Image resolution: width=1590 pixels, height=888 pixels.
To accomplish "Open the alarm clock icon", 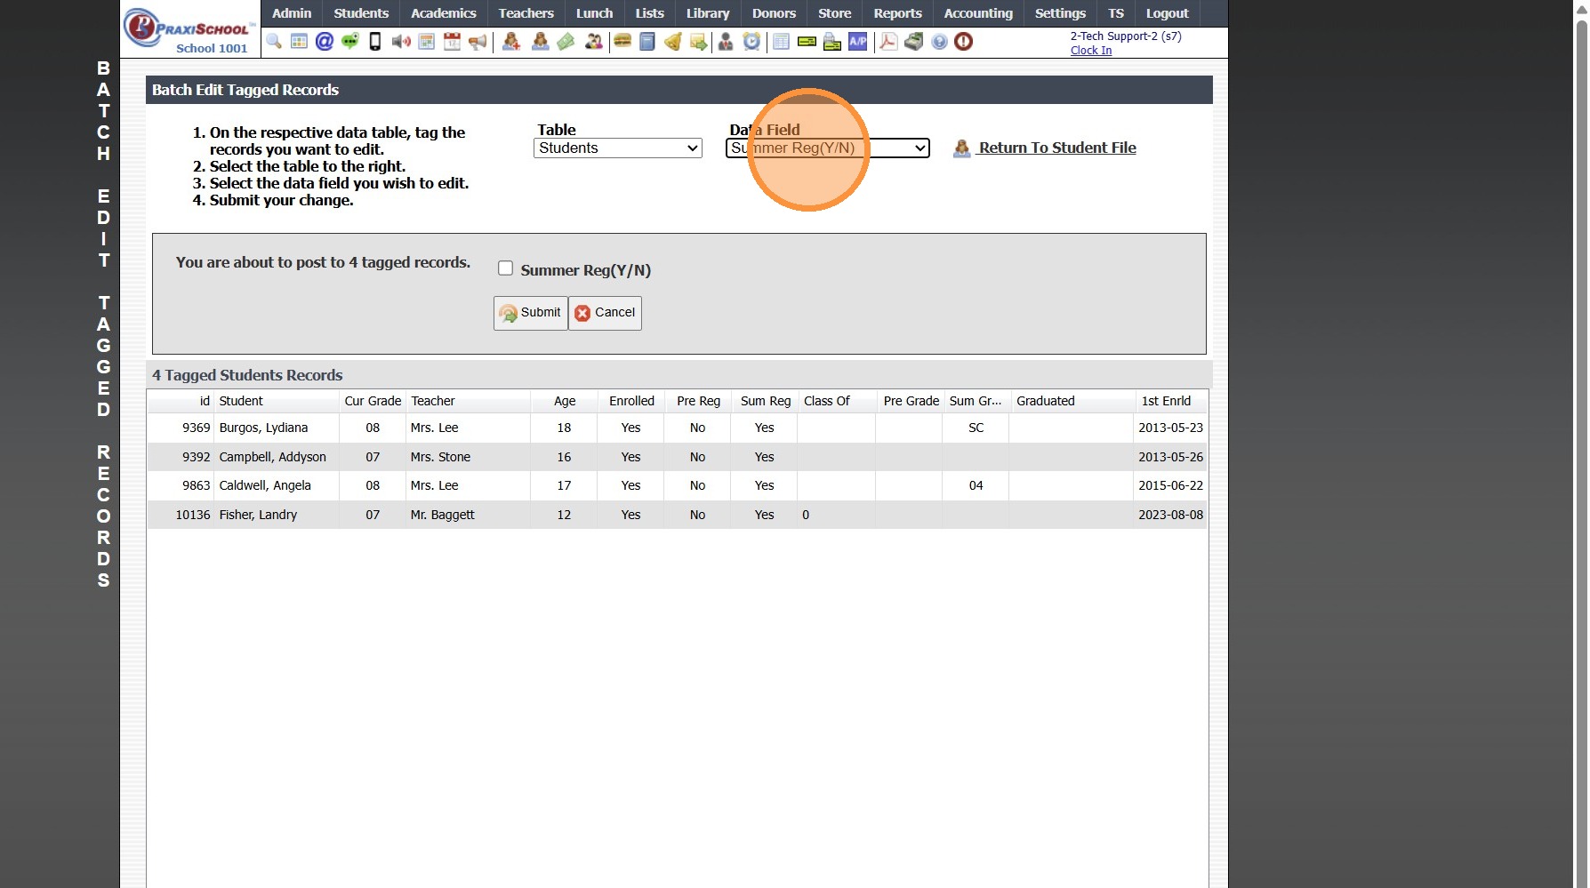I will pos(752,42).
